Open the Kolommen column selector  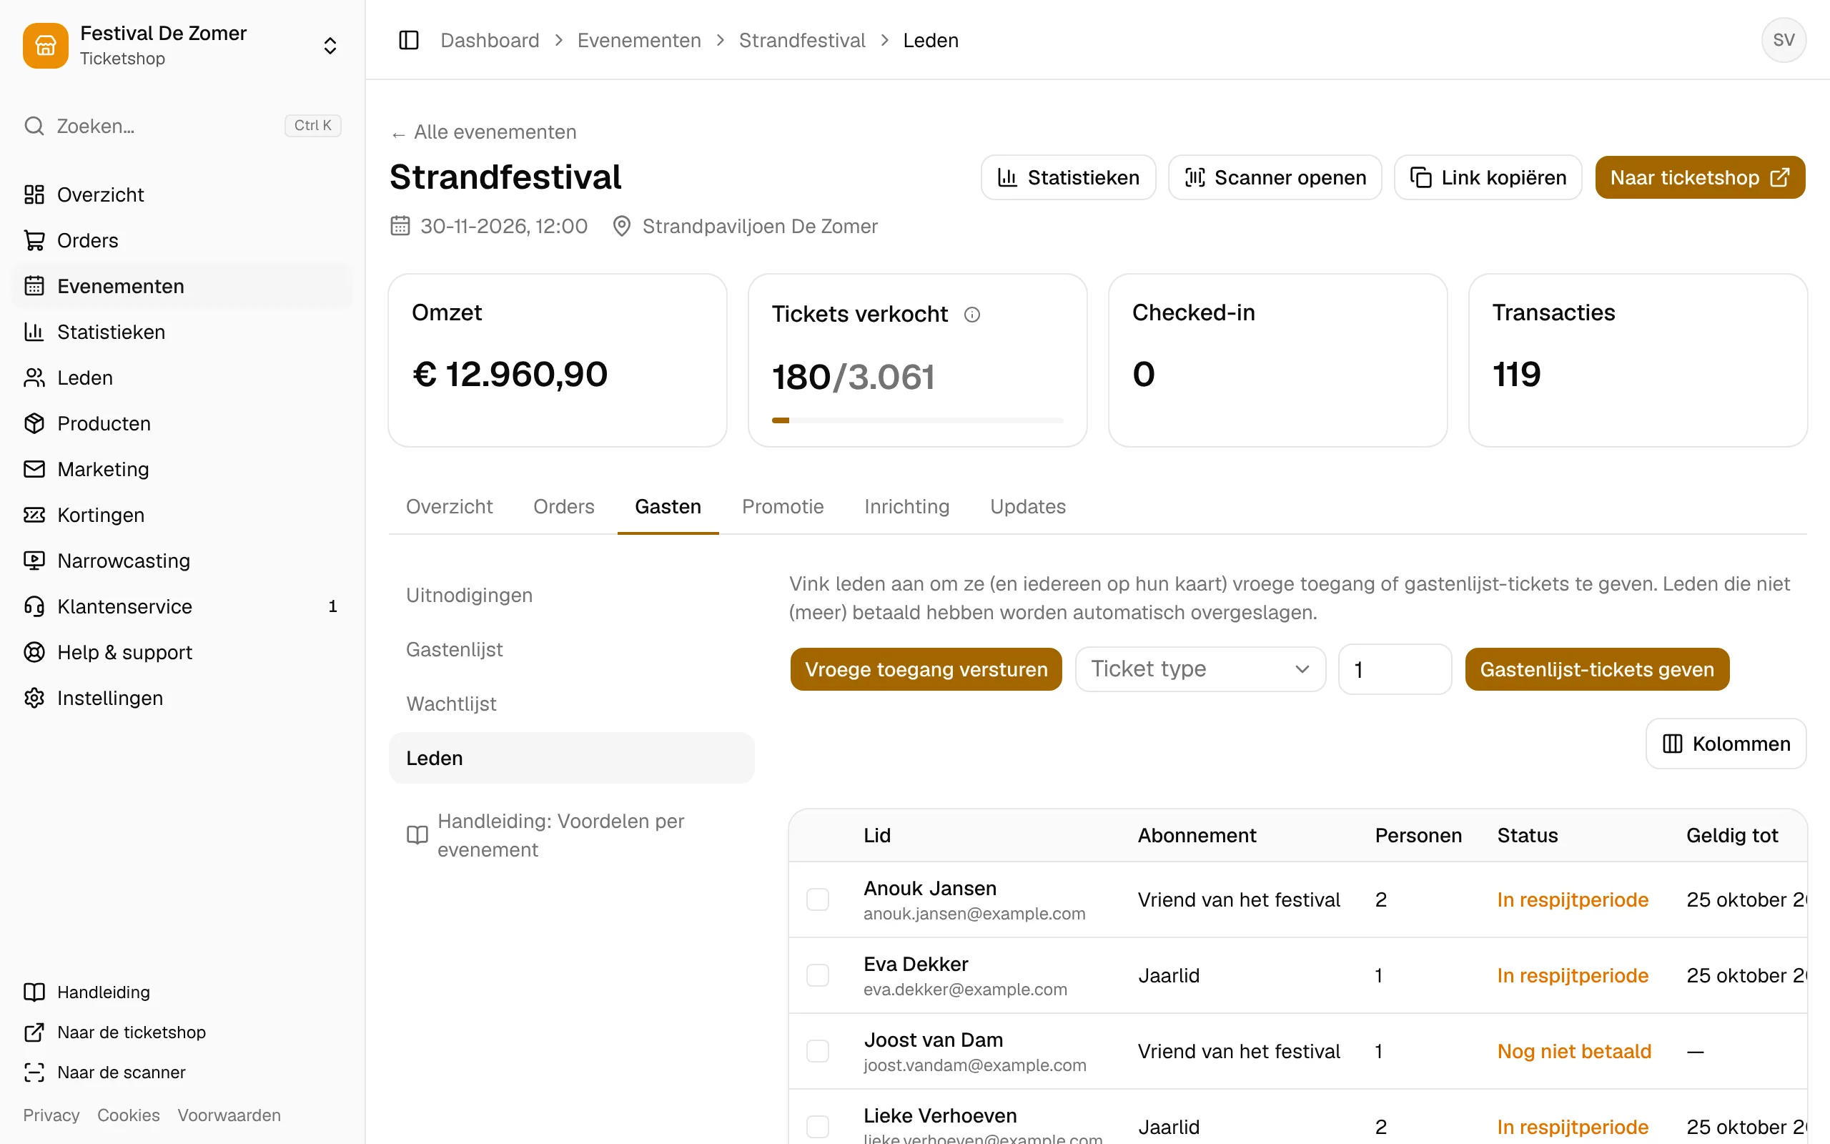coord(1726,744)
